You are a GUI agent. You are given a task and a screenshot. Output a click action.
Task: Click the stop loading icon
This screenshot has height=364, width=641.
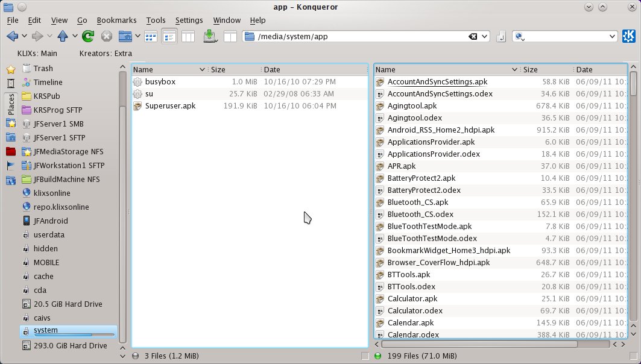pos(106,36)
